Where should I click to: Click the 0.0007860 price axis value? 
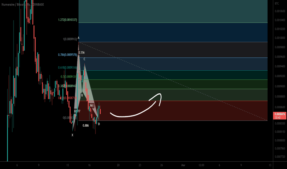coord(280,148)
